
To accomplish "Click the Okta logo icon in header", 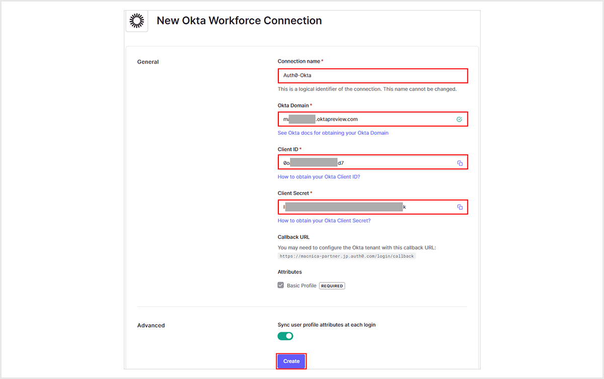I will pos(136,21).
